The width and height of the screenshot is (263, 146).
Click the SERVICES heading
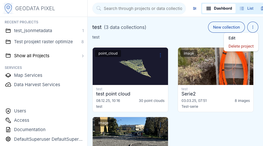[13, 68]
